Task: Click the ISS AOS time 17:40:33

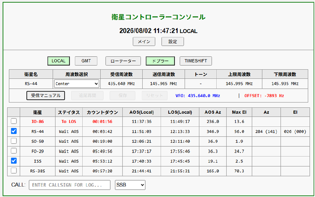Action: click(141, 161)
